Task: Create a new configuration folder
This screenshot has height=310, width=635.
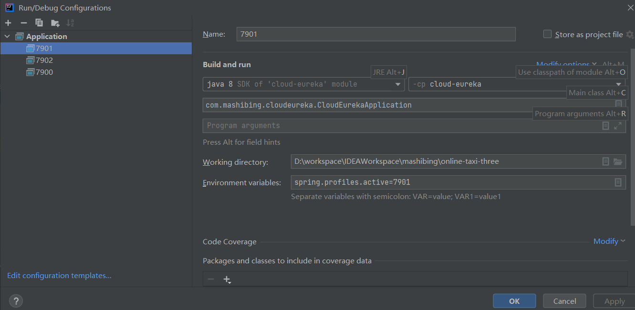Action: point(55,23)
